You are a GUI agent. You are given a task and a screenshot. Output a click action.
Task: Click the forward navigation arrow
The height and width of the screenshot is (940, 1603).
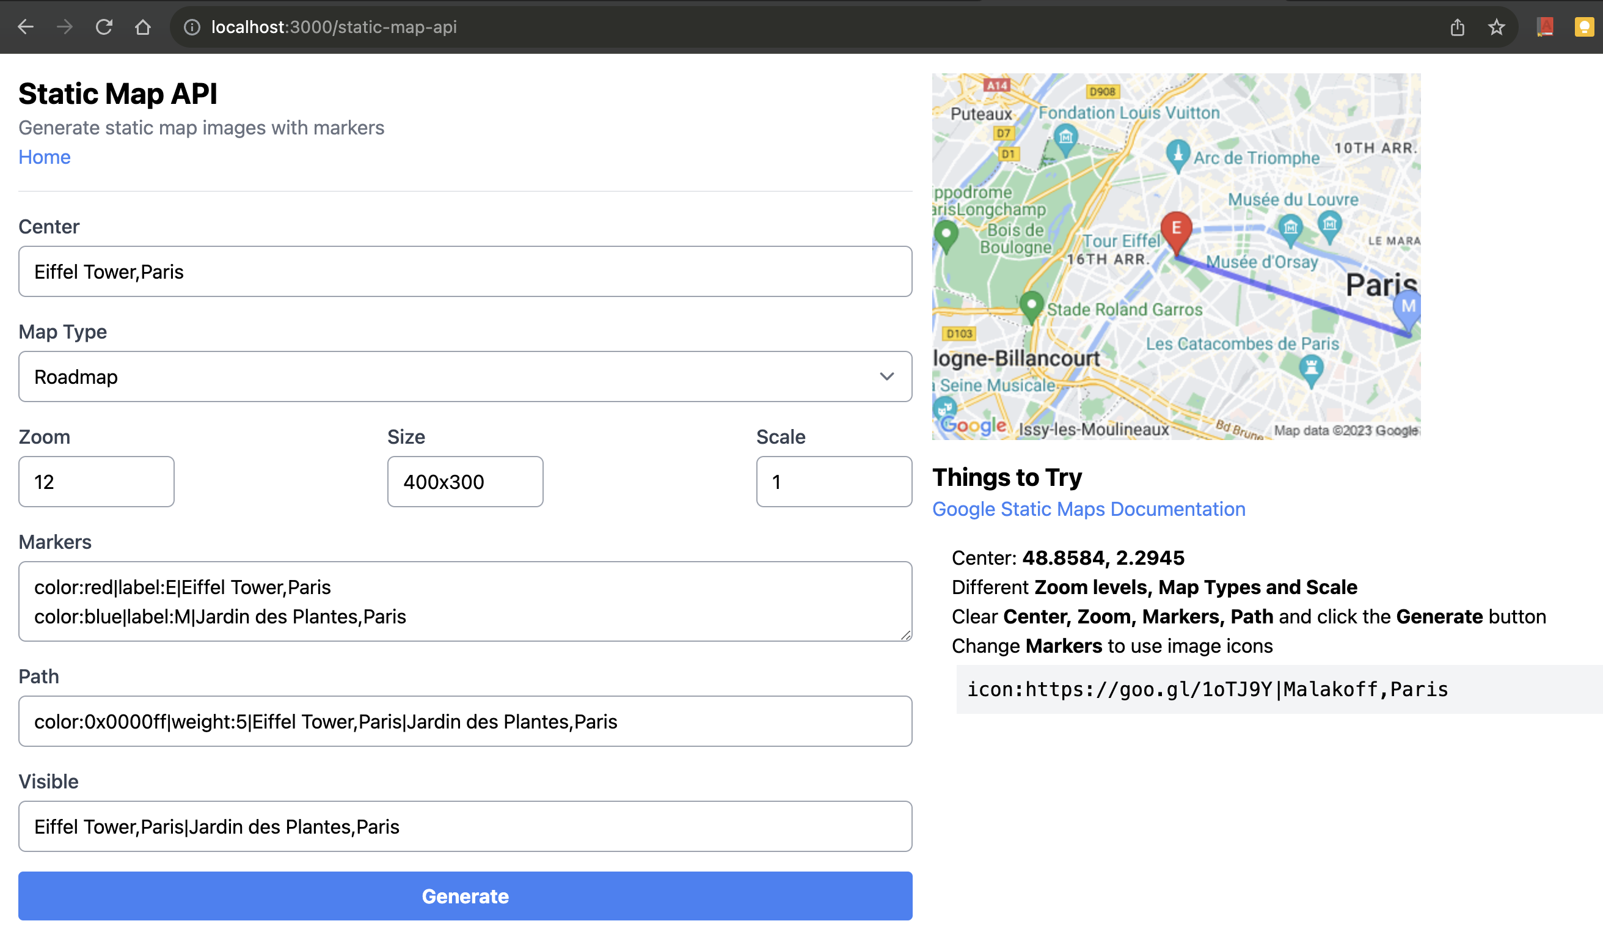64,27
